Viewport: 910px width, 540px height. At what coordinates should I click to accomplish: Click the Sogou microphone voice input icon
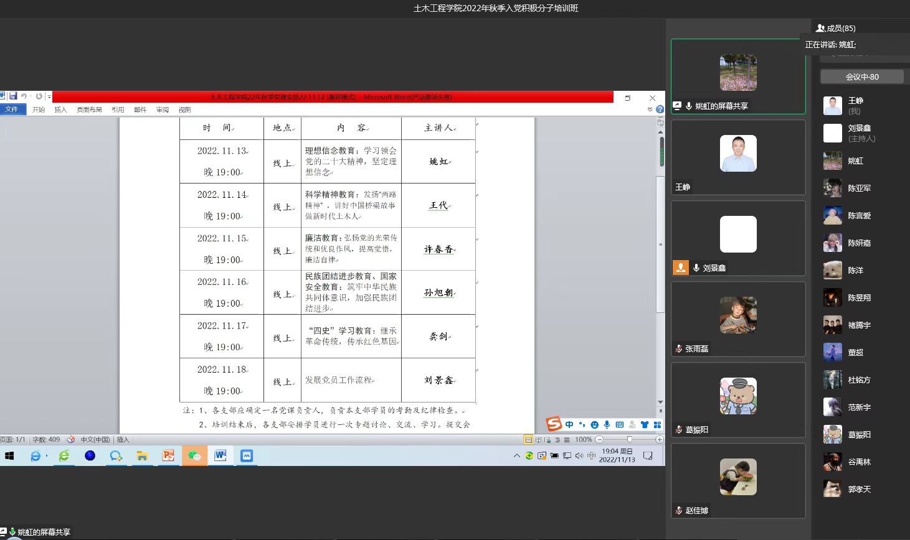607,424
